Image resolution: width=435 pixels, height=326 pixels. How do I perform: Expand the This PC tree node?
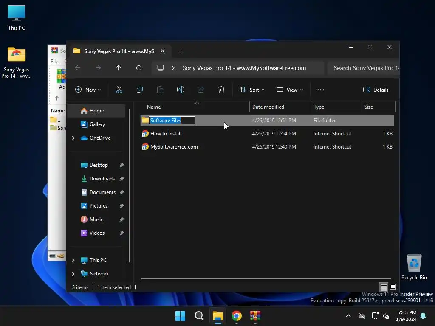coord(73,260)
